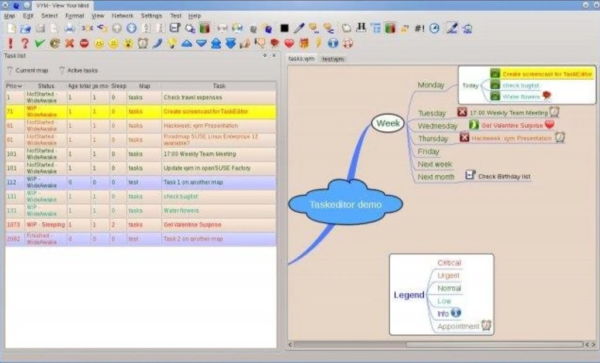Open the Network menu
The width and height of the screenshot is (600, 363).
pos(122,16)
